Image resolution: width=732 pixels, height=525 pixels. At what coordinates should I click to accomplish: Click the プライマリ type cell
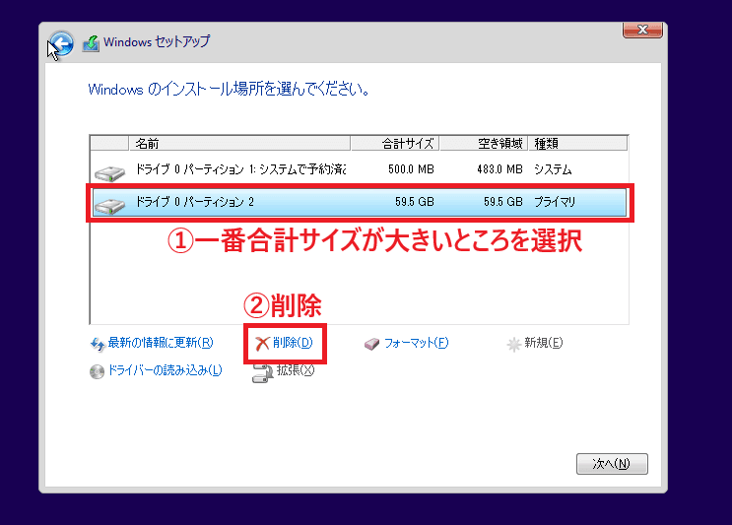[555, 202]
